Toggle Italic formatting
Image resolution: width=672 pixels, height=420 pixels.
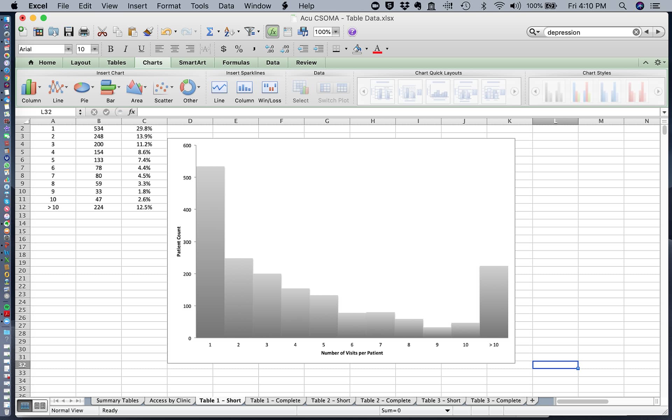point(126,49)
